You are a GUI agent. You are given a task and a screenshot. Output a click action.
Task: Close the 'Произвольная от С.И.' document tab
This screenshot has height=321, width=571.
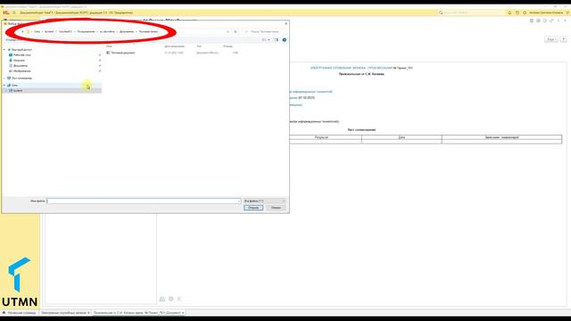(x=183, y=313)
